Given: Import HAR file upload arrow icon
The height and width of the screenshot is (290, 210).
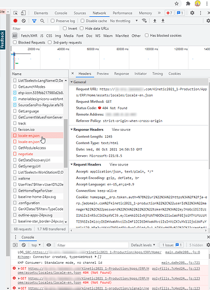Looking at the screenshot, I should tap(155, 21).
